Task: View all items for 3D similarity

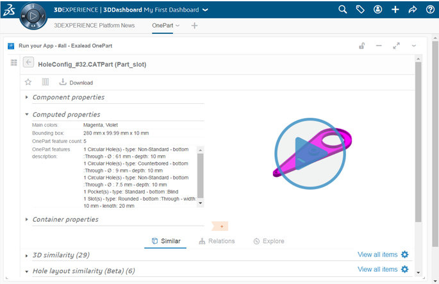Action: (x=377, y=255)
